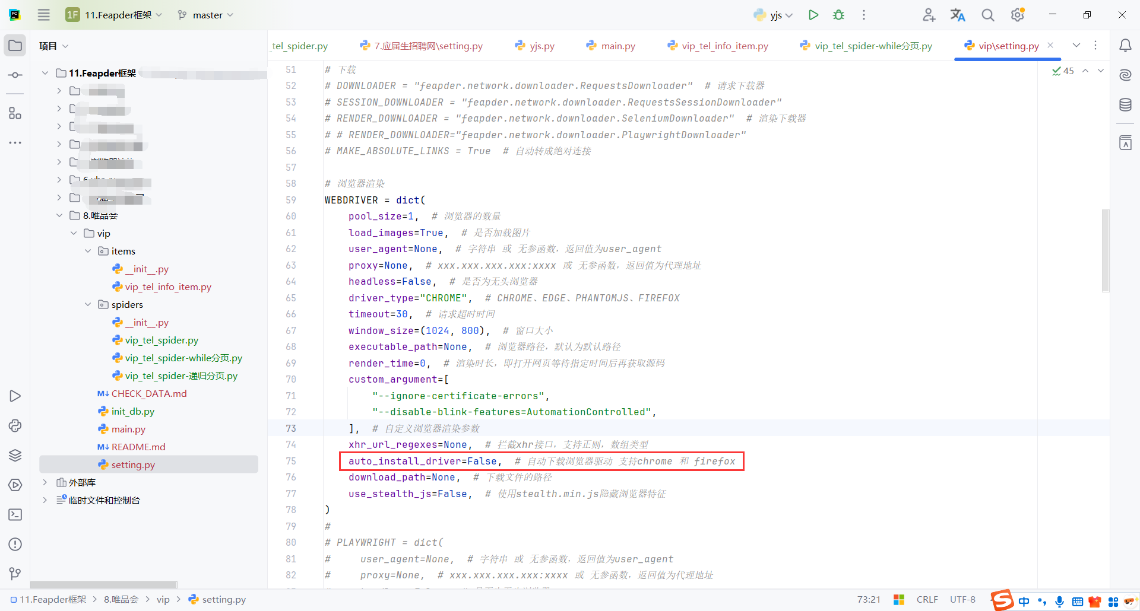Open the master branch dropdown
The image size is (1140, 611).
click(x=204, y=15)
